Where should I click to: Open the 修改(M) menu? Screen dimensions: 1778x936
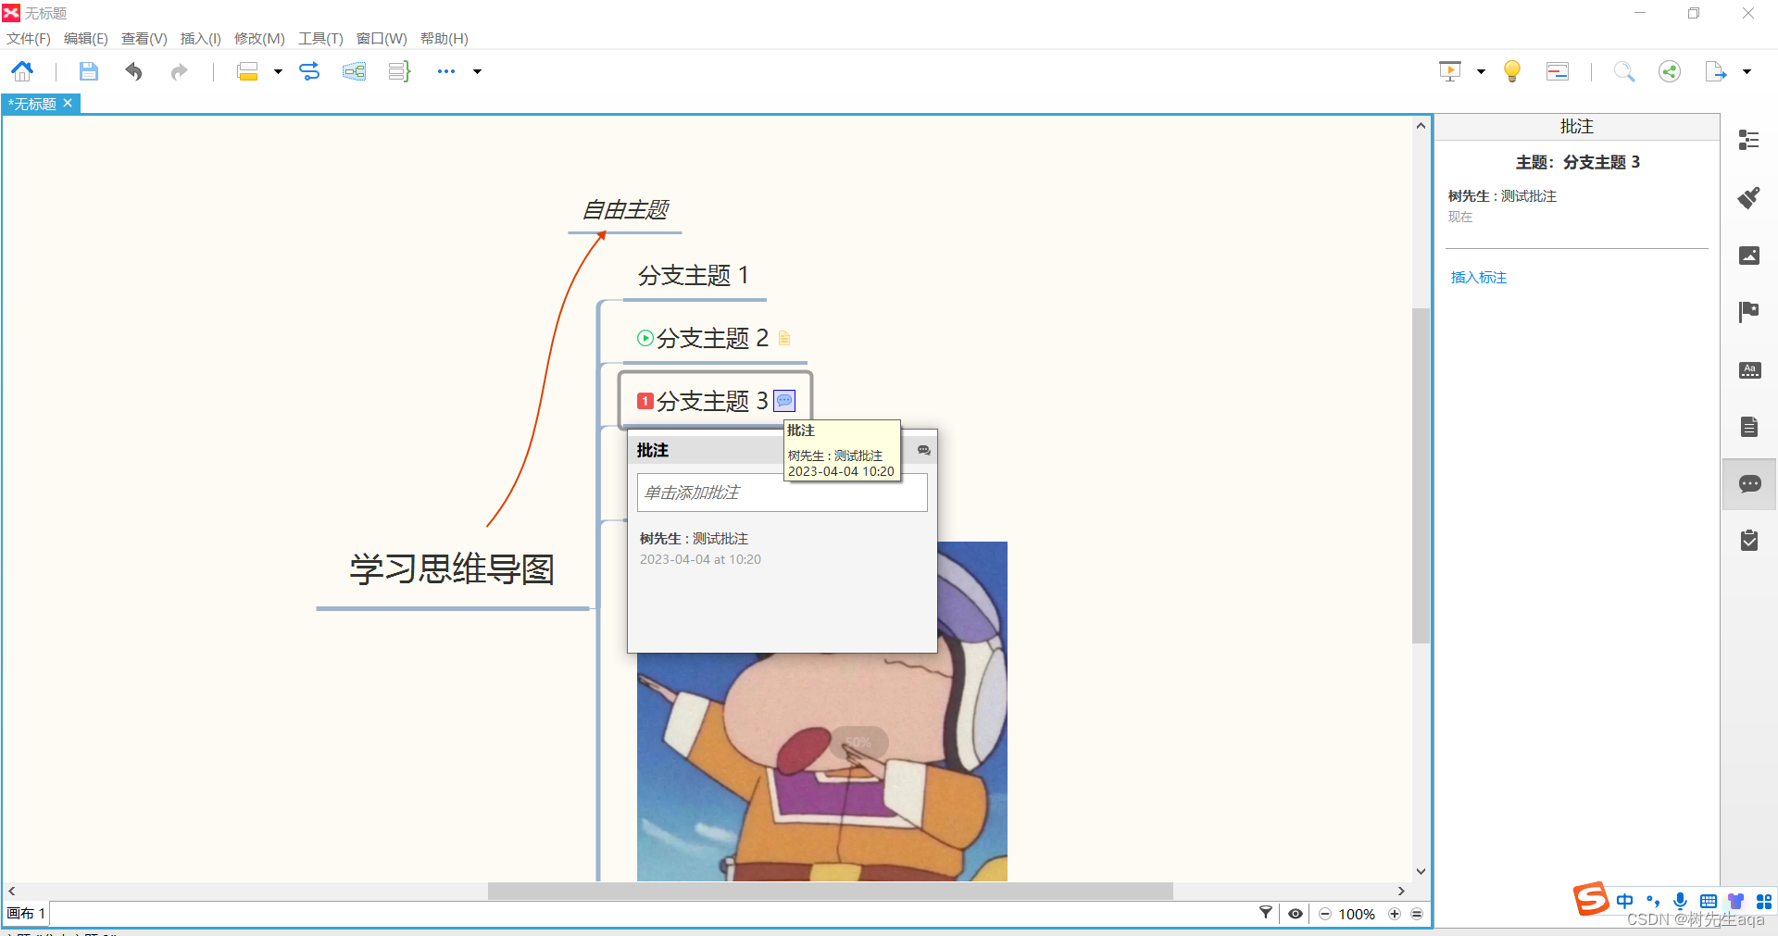point(259,39)
